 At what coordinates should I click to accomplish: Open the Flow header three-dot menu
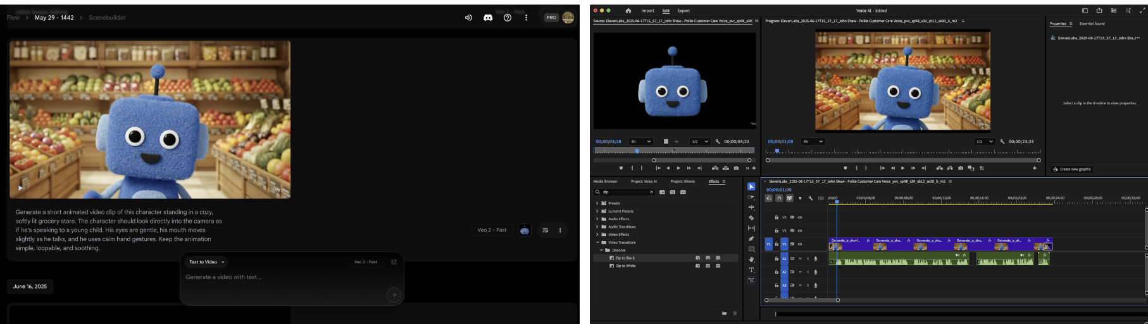coord(526,18)
